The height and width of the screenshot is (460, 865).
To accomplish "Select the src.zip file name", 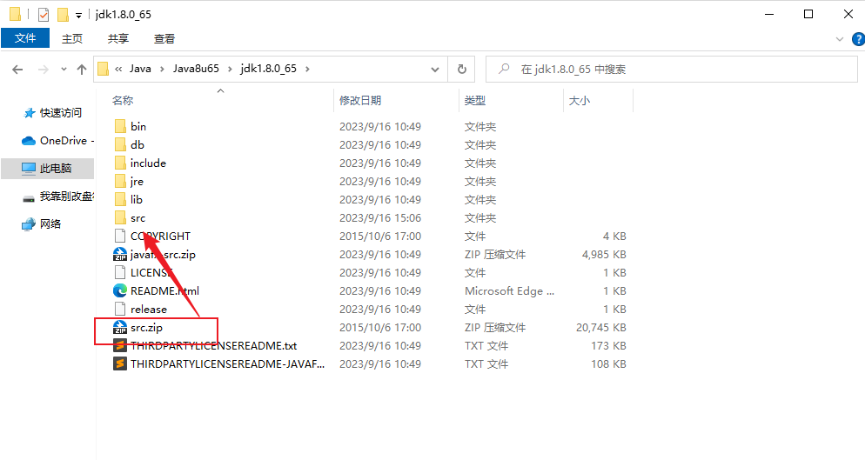I will tap(147, 328).
